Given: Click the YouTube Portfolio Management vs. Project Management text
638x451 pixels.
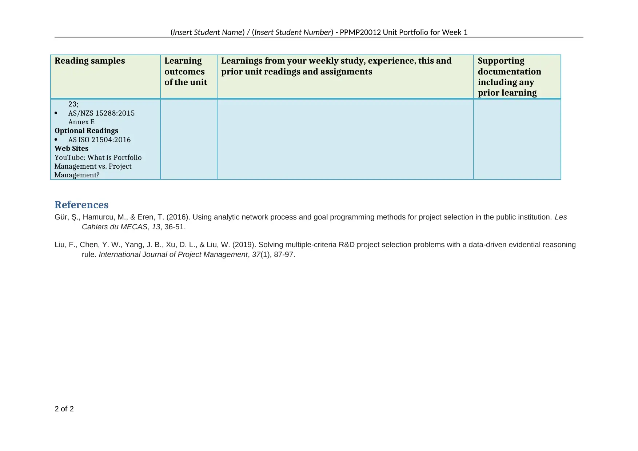Looking at the screenshot, I should coord(98,166).
